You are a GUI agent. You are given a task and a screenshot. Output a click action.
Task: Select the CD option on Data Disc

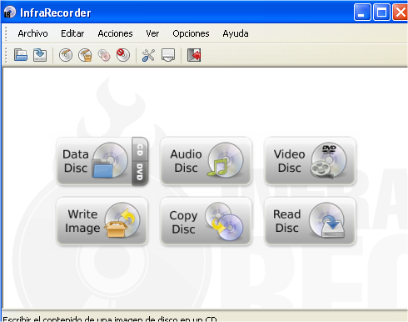[x=140, y=149]
